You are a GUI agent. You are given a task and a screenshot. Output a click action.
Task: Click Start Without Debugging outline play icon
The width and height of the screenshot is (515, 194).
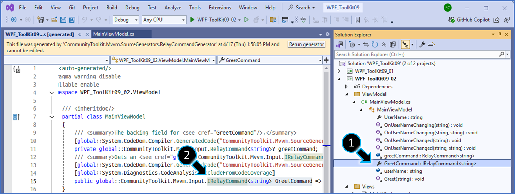[x=246, y=20]
